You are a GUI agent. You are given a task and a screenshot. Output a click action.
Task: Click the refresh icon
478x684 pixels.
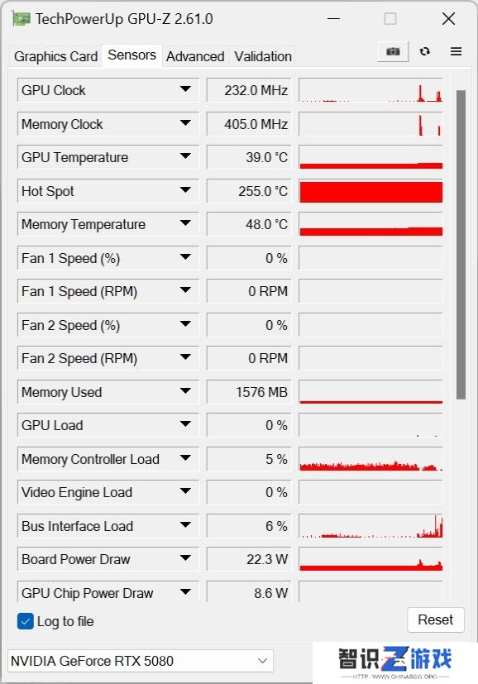tap(425, 51)
